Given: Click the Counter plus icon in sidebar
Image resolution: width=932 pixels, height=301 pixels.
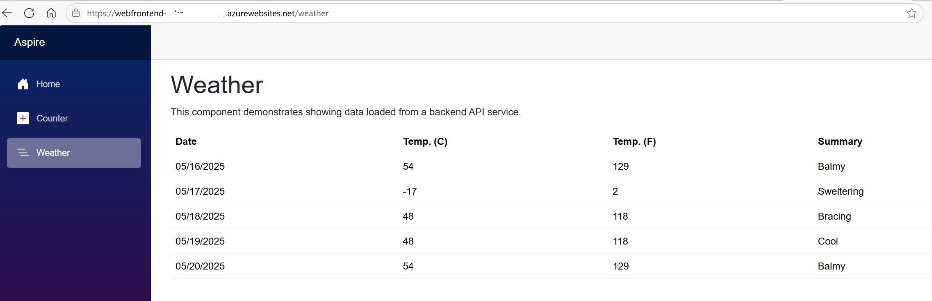Looking at the screenshot, I should [x=23, y=118].
